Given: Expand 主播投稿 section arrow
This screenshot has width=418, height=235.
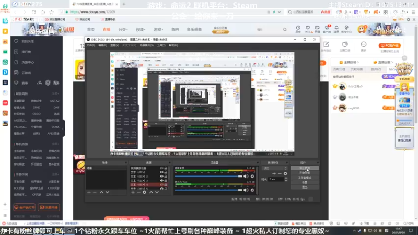Looking at the screenshot, I should [x=358, y=62].
